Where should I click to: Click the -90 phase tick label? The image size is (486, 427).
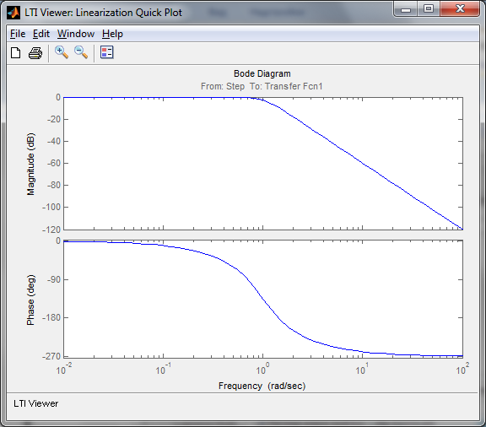54,279
